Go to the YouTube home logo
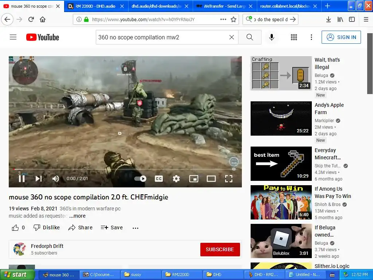Image resolution: width=373 pixels, height=280 pixels. tap(43, 37)
